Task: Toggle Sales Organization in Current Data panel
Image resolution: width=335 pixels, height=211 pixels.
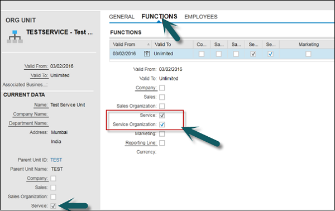Action: 53,196
